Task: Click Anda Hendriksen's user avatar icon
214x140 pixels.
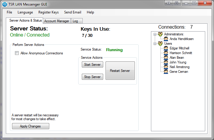Action: click(166, 39)
